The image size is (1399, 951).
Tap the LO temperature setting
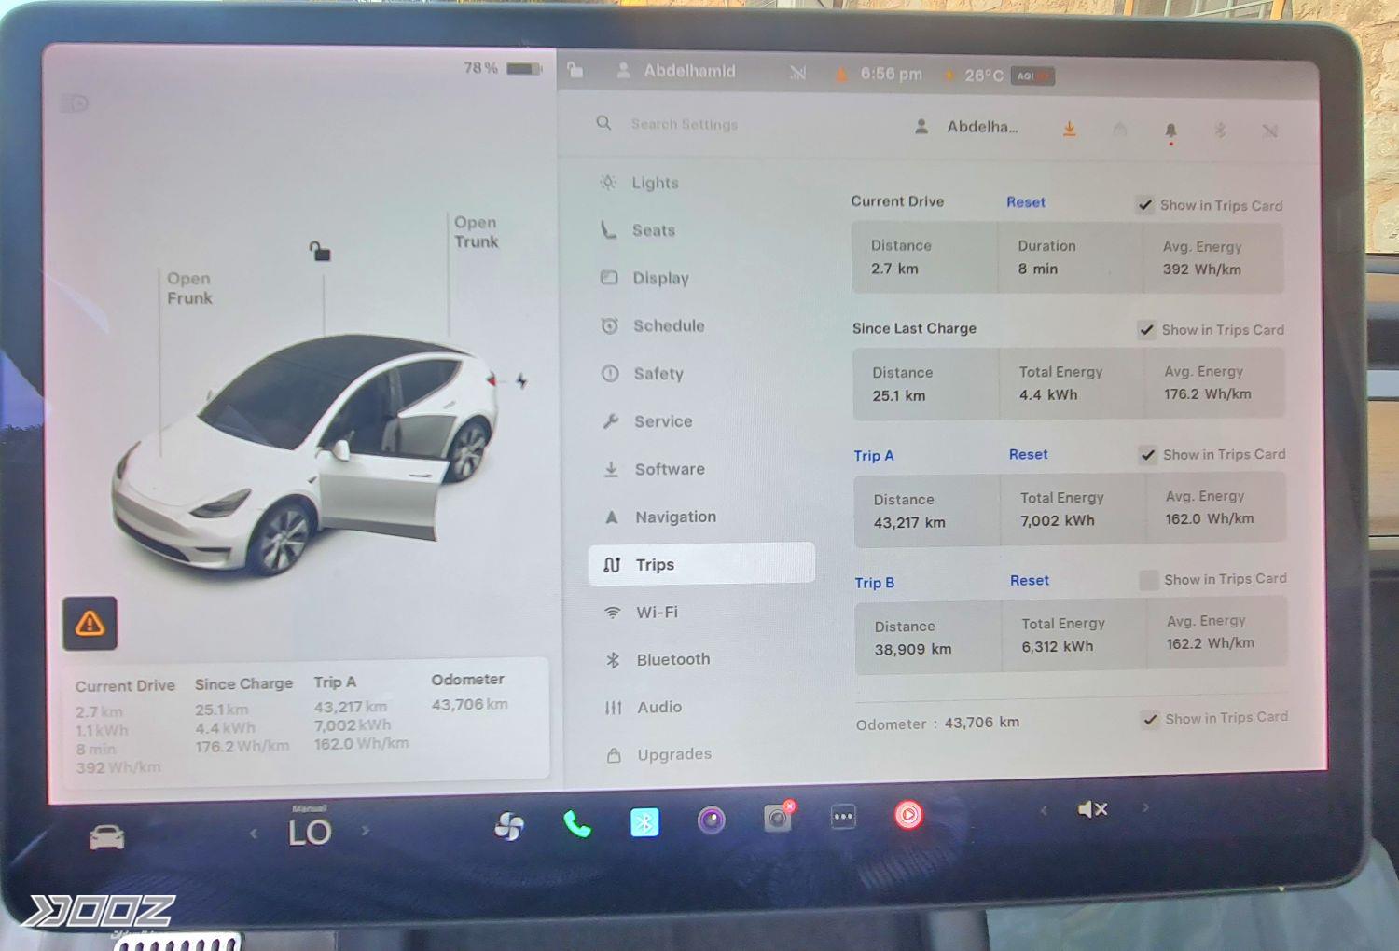(x=310, y=832)
